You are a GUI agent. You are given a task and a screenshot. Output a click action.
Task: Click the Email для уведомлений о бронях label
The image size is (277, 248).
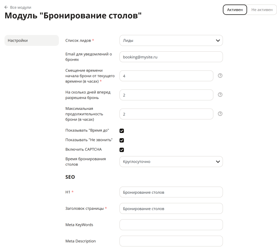point(88,57)
